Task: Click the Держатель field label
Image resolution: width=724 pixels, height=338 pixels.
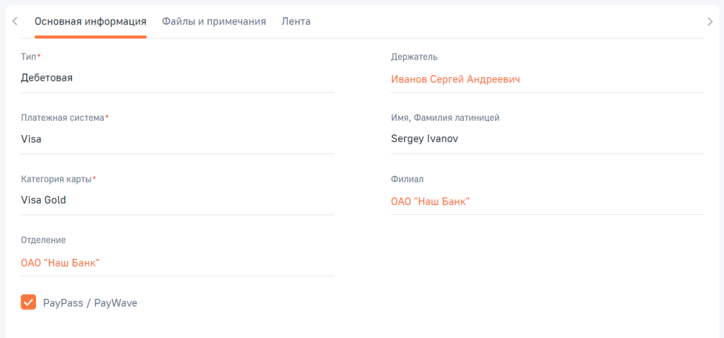Action: pos(414,57)
